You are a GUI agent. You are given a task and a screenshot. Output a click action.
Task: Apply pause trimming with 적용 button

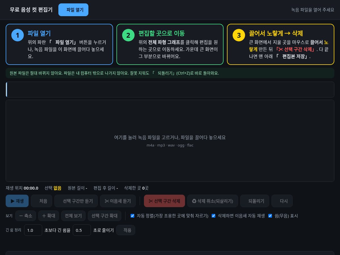(x=126, y=230)
